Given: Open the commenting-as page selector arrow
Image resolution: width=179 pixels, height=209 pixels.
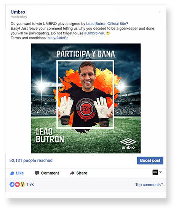Looking at the screenshot, I should click(x=160, y=172).
